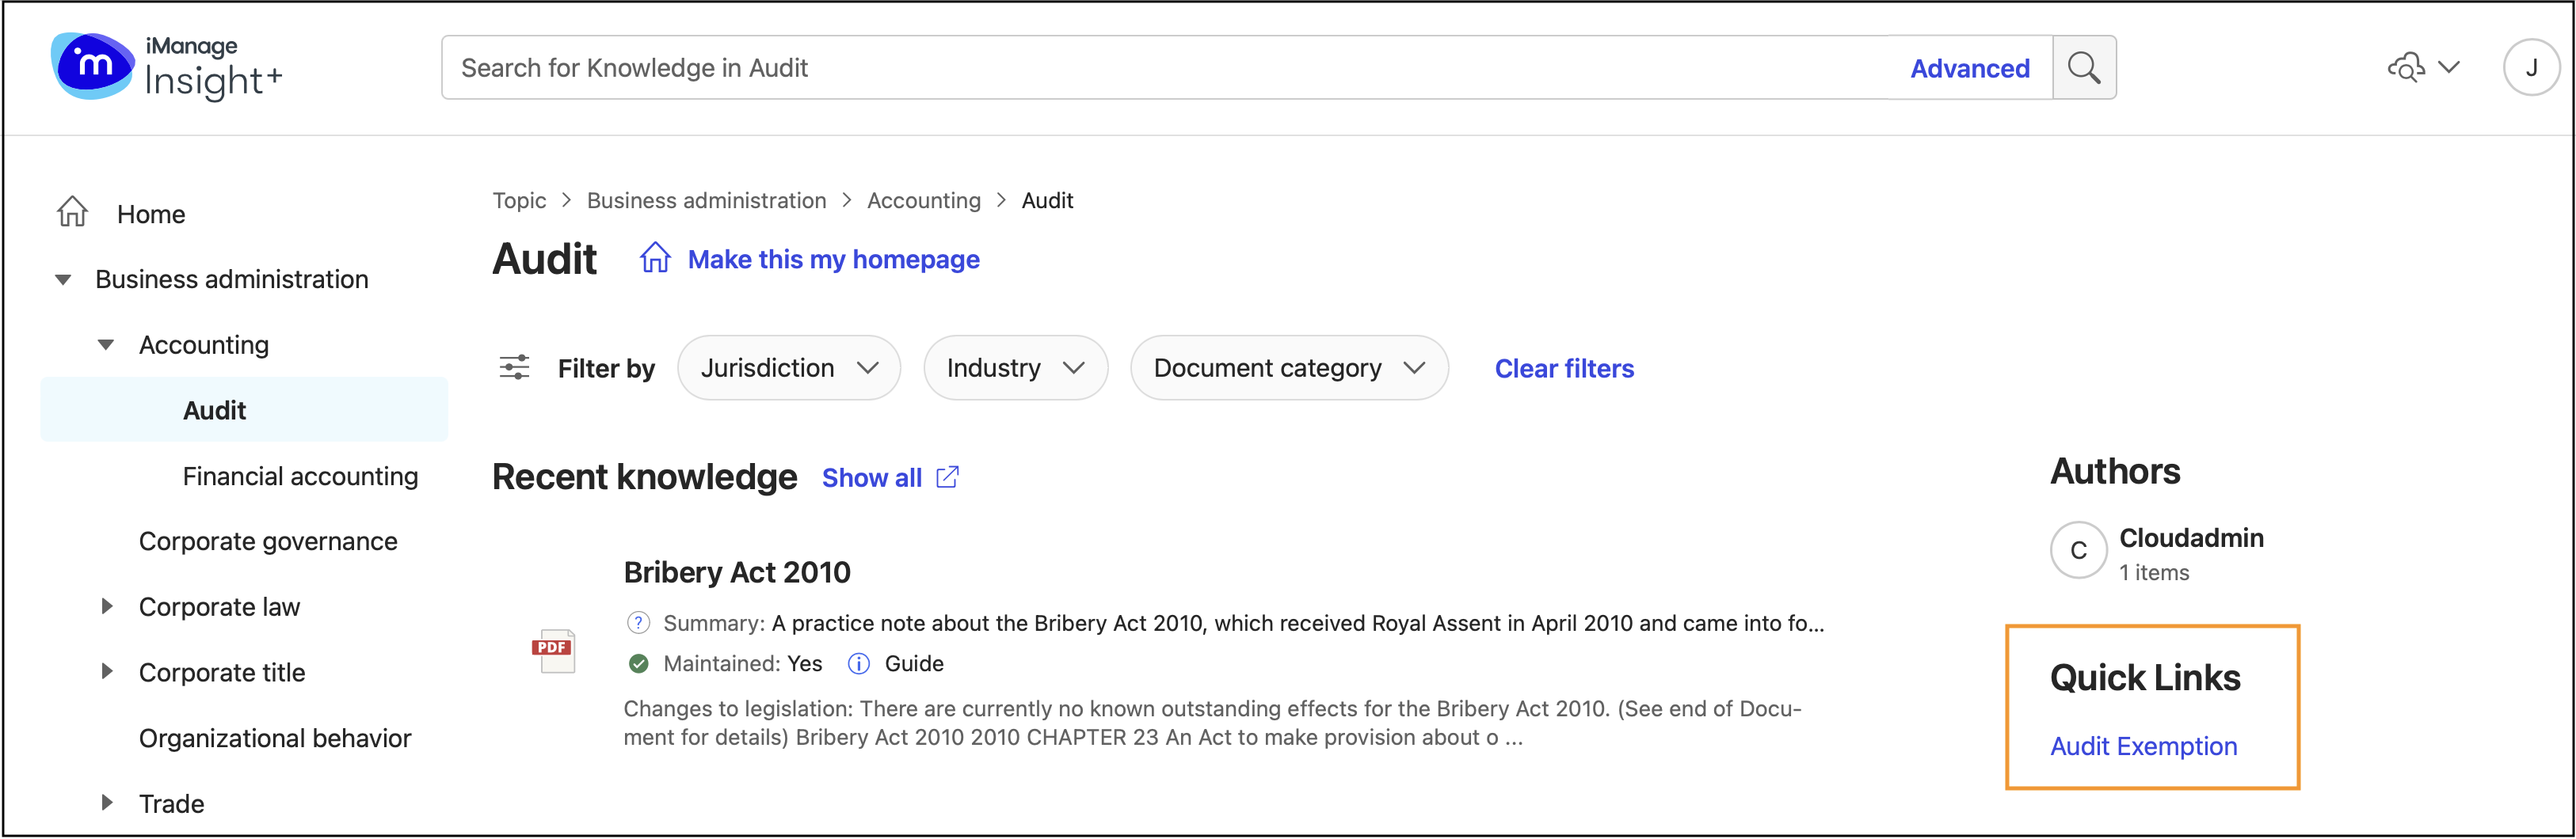2576x839 pixels.
Task: Click Clear filters
Action: [x=1563, y=367]
